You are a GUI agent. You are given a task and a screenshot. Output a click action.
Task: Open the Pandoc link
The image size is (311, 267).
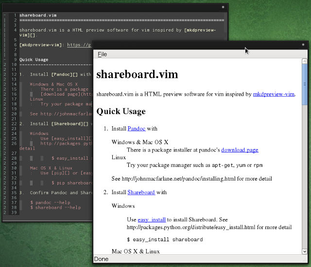click(x=137, y=129)
